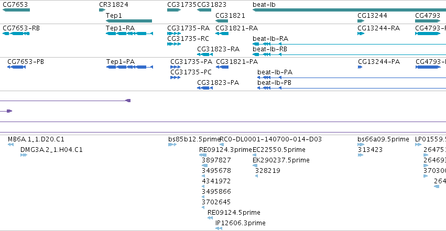Screen dimensions: 446x231
Task: Click transcript CG13244-RA
Action: [378, 28]
